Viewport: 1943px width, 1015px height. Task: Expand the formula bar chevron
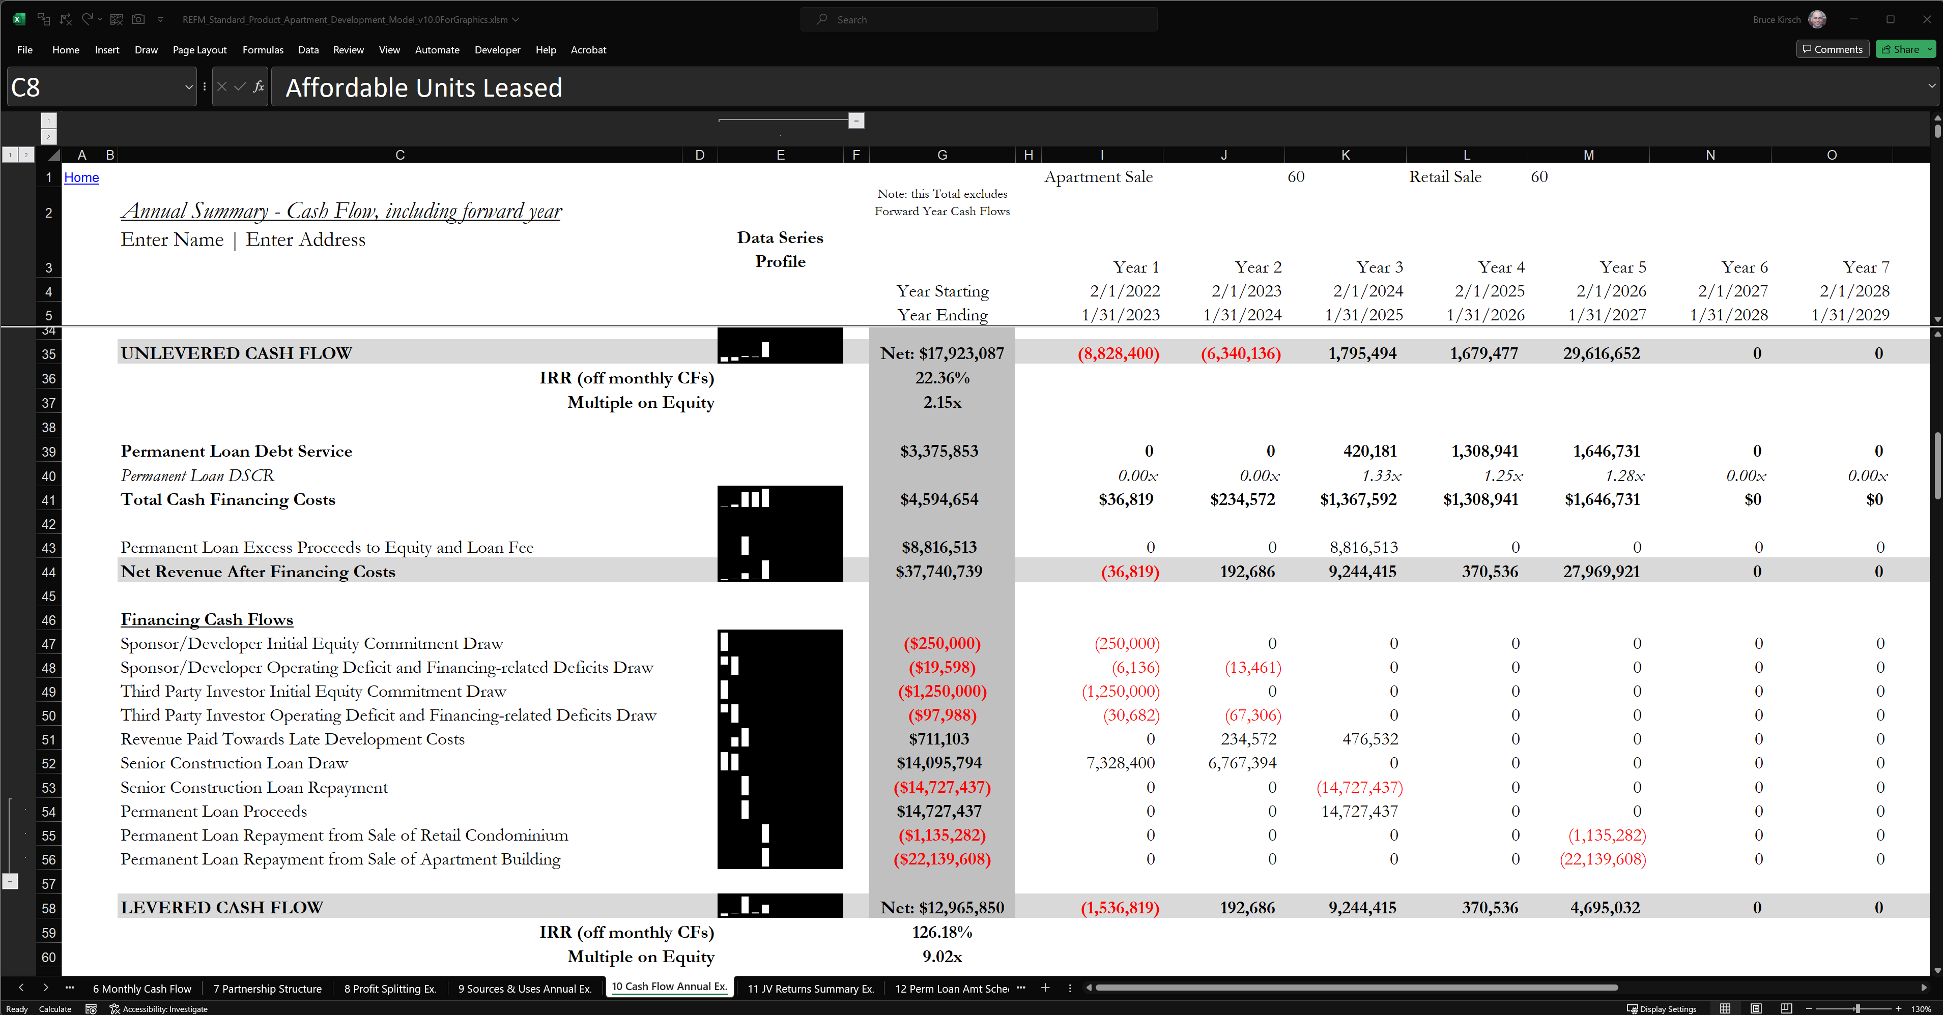(x=1932, y=86)
